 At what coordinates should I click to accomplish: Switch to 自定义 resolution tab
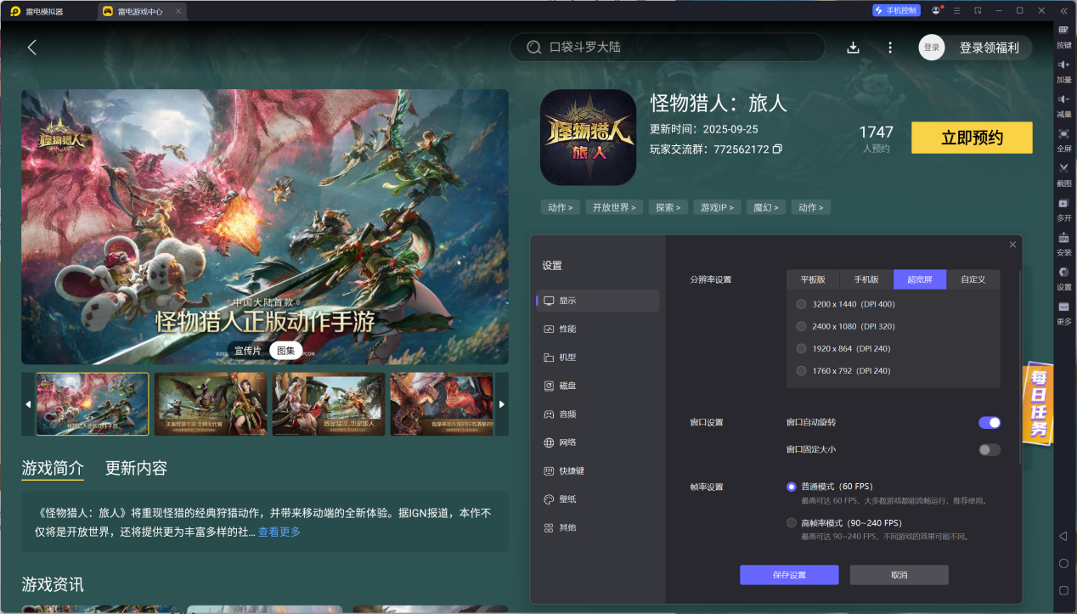coord(973,279)
